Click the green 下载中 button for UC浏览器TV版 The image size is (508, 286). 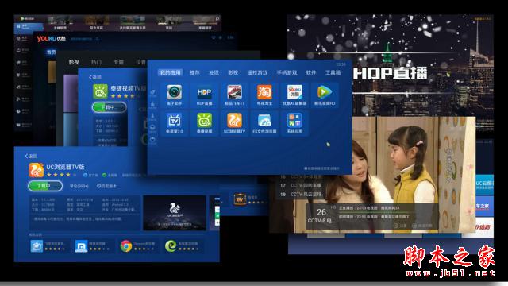(45, 186)
